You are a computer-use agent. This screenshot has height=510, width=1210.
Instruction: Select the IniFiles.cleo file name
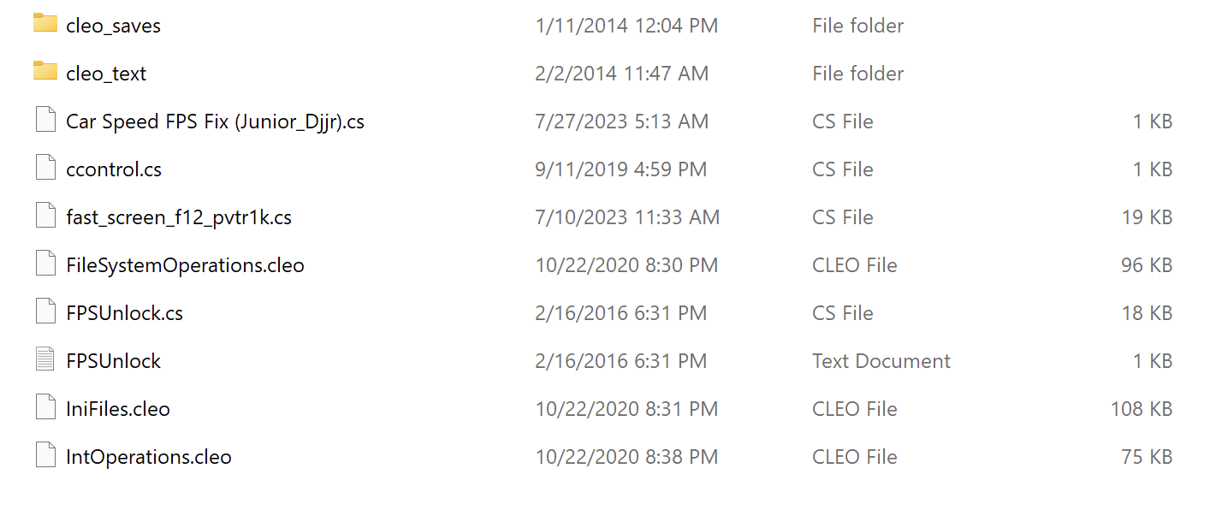click(118, 409)
